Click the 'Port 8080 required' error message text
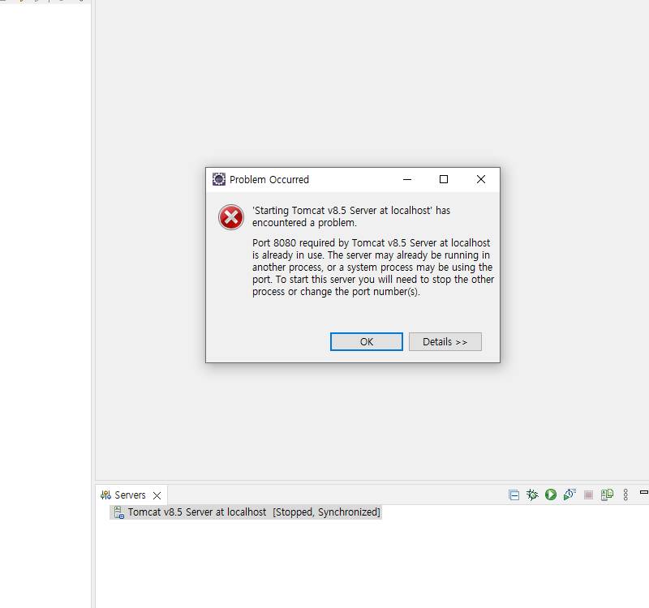This screenshot has height=608, width=649. pyautogui.click(x=373, y=268)
